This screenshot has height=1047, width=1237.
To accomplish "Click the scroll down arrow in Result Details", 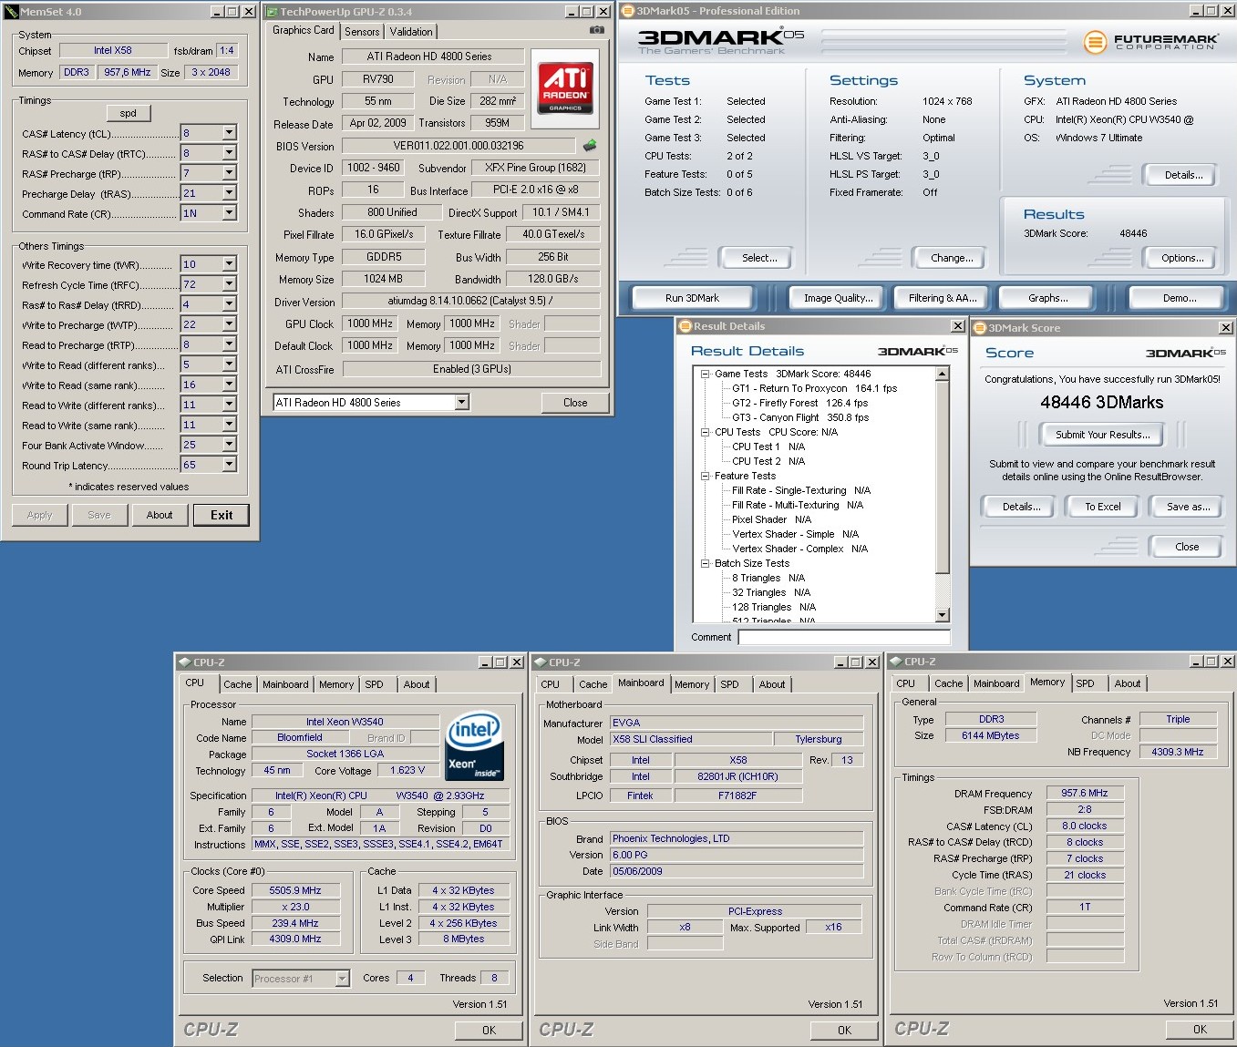I will (x=943, y=615).
